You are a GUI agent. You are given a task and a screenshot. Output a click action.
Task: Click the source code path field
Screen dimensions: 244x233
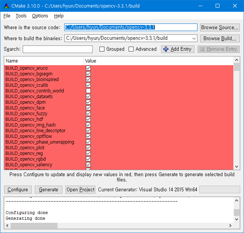(131, 27)
